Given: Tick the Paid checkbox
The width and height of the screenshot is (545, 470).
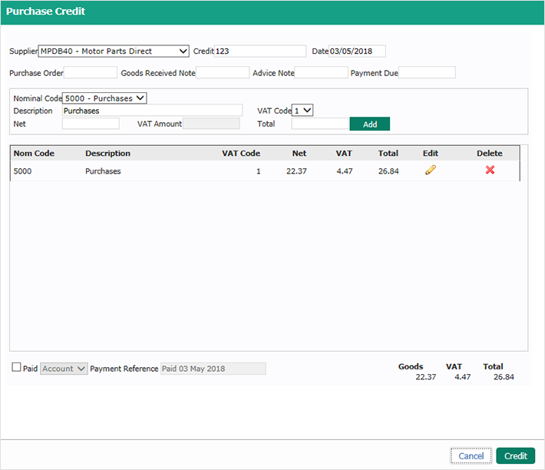Looking at the screenshot, I should pos(16,368).
